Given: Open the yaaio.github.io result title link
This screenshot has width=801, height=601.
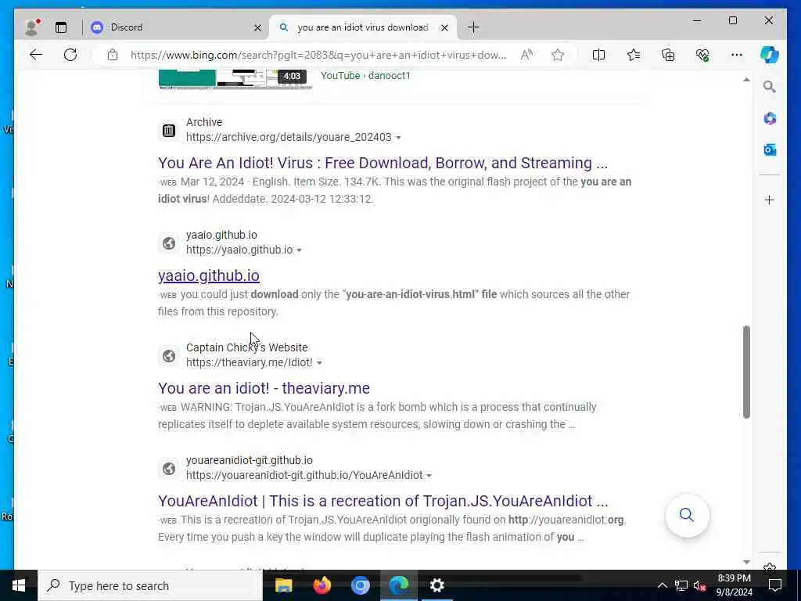Looking at the screenshot, I should coord(208,275).
